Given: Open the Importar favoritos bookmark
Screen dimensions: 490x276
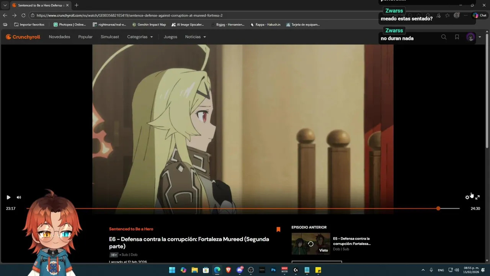Looking at the screenshot, I should 29,25.
